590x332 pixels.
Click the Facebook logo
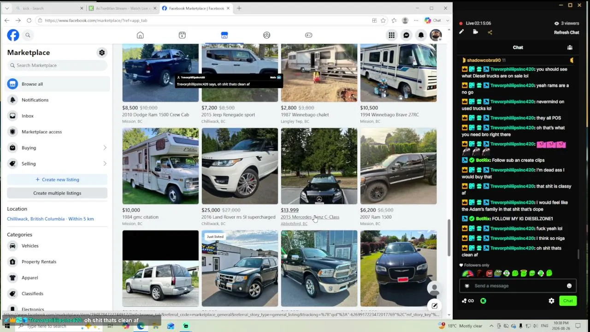tap(13, 36)
